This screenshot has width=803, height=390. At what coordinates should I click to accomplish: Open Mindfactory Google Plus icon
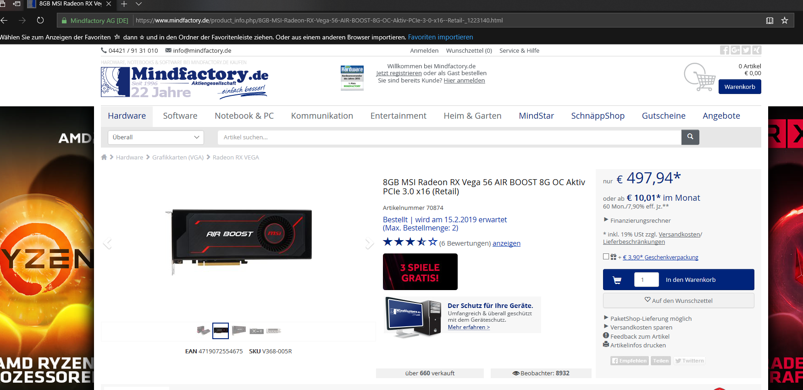[735, 50]
